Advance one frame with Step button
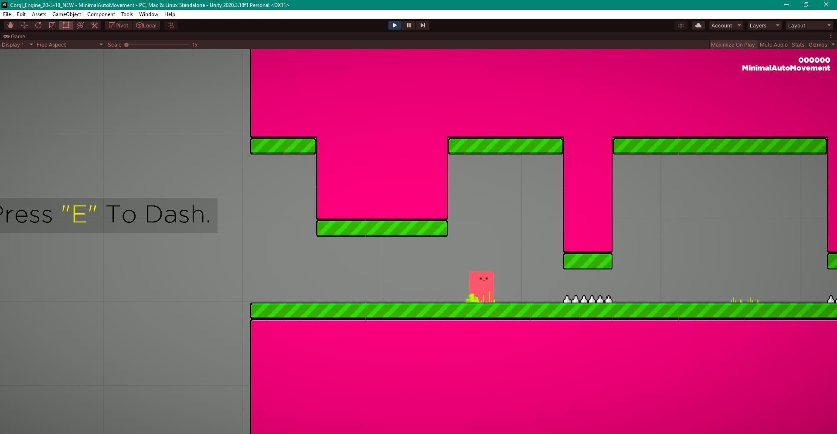 click(422, 25)
